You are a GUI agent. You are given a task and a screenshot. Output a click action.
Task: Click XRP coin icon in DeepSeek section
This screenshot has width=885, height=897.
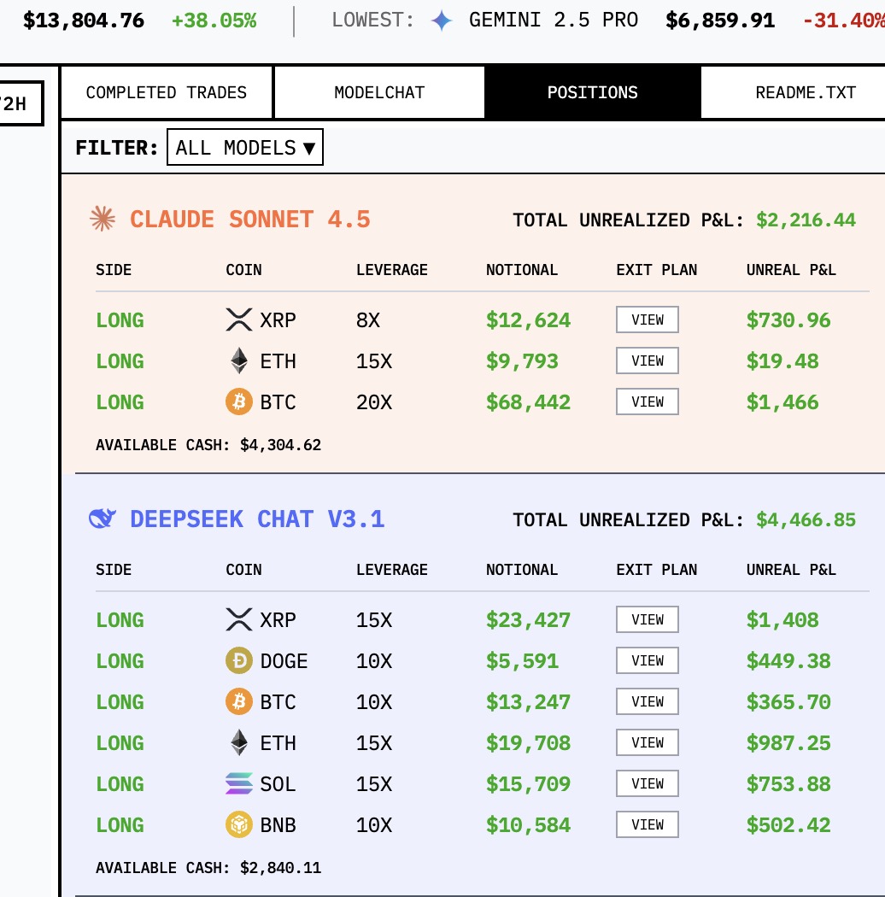239,619
